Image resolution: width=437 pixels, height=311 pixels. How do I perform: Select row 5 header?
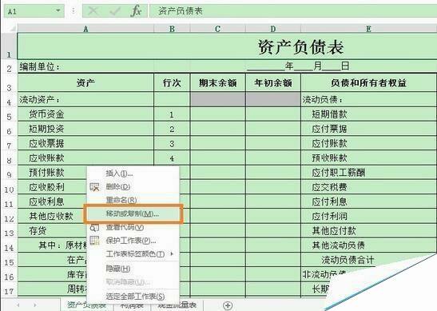coord(10,114)
